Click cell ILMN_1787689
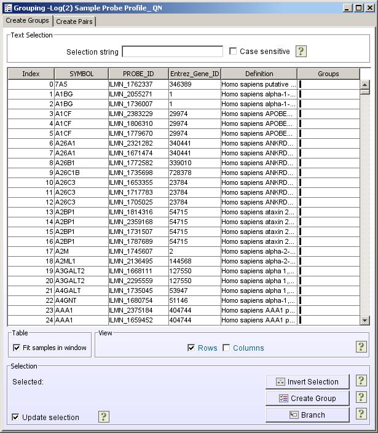Screen dimensions: 378x433 (x=138, y=241)
